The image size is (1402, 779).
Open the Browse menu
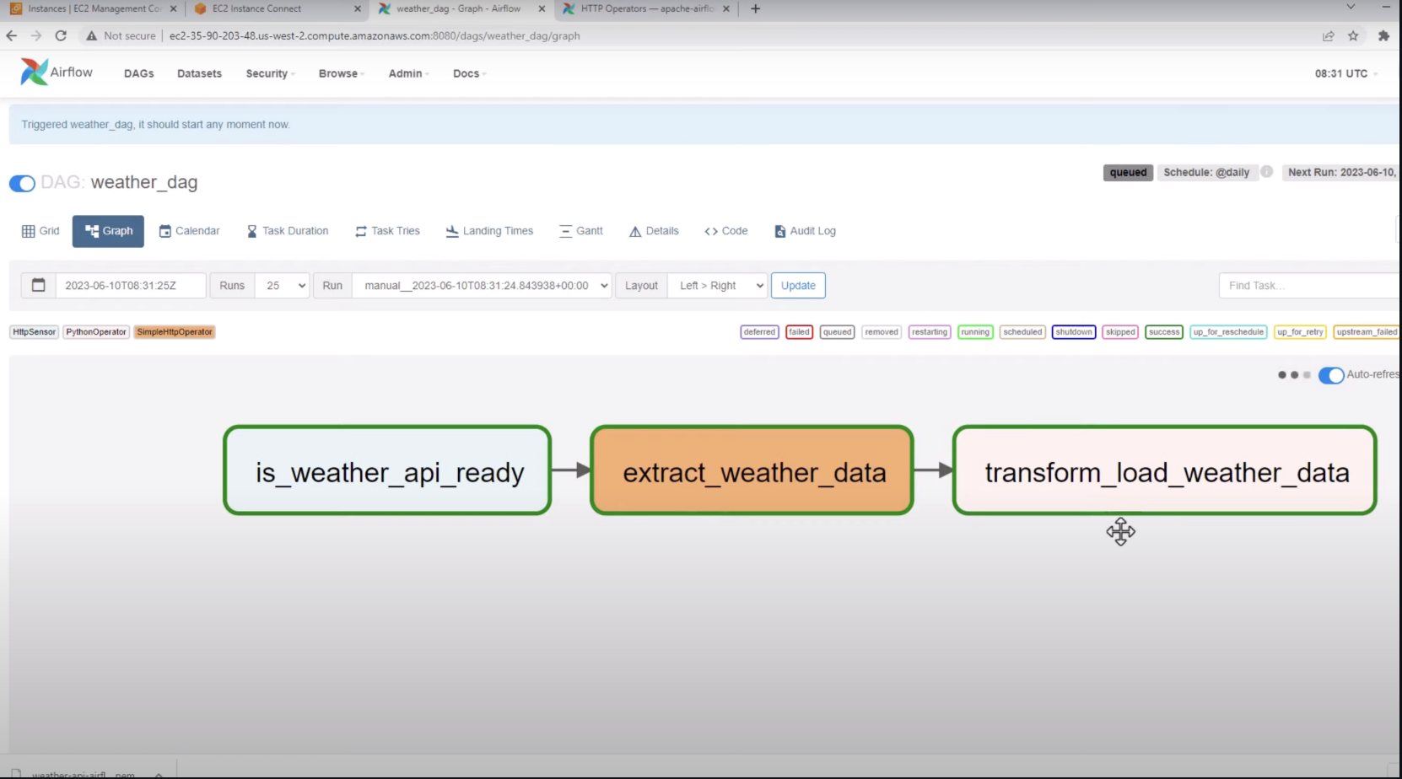[x=341, y=73]
